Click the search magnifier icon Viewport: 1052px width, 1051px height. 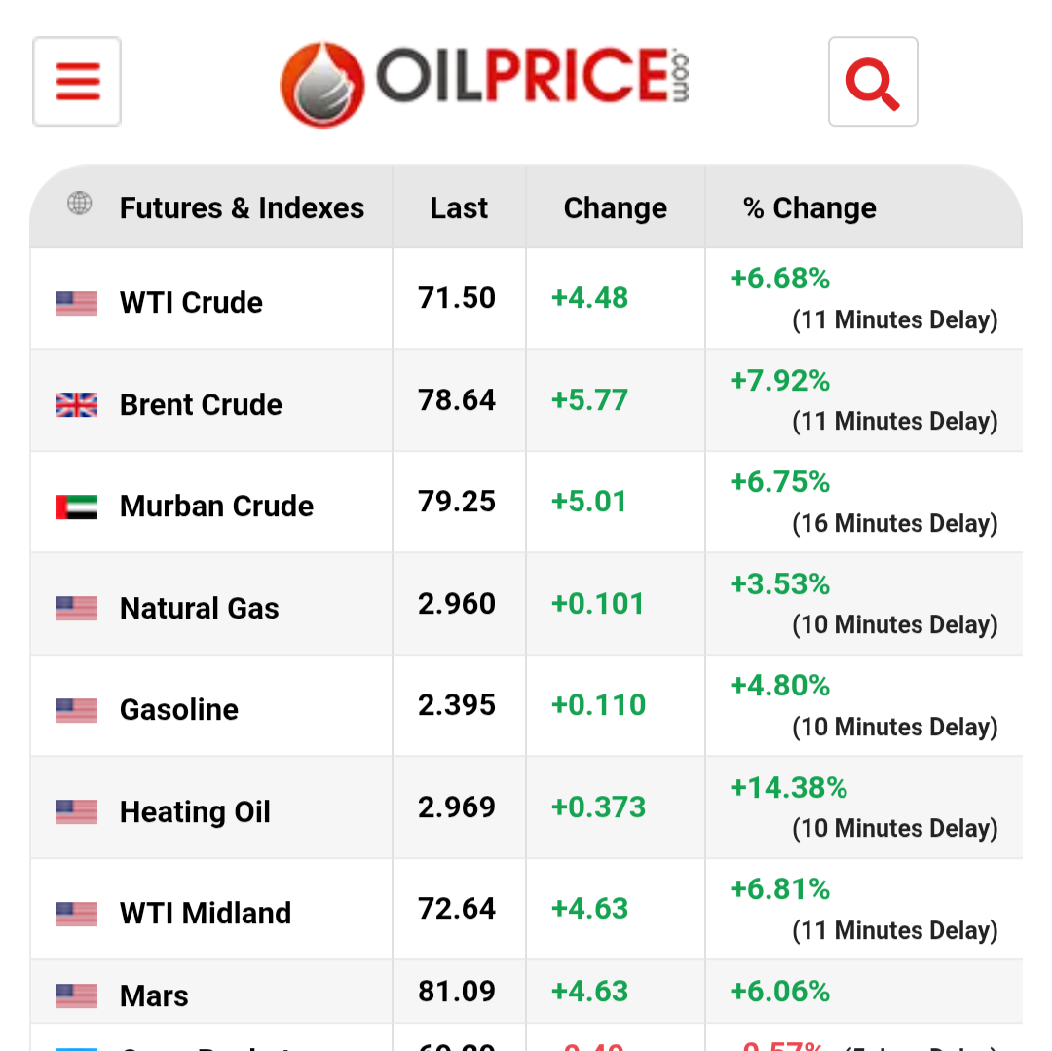tap(873, 82)
